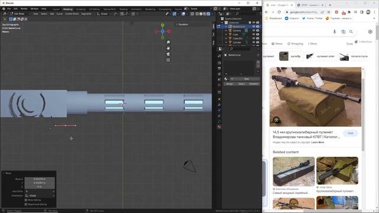Hide Cube object with eye icon
Viewport: 379px width, 213px height.
[x=254, y=34]
